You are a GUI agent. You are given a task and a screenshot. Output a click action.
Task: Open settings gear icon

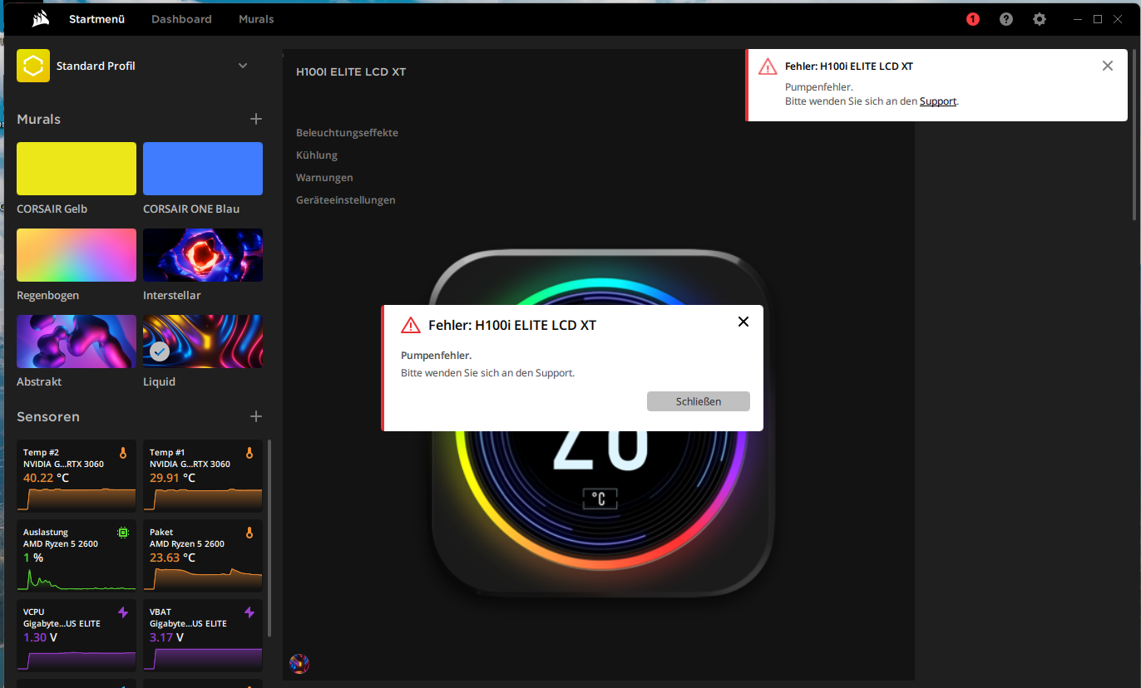[1040, 19]
